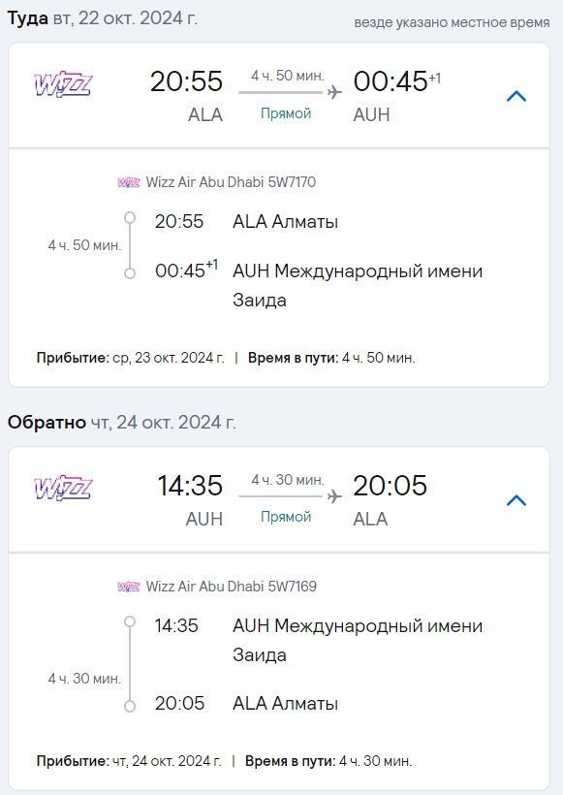Click small Wizz icon beside flight 5W7169
This screenshot has height=795, width=563.
[129, 587]
